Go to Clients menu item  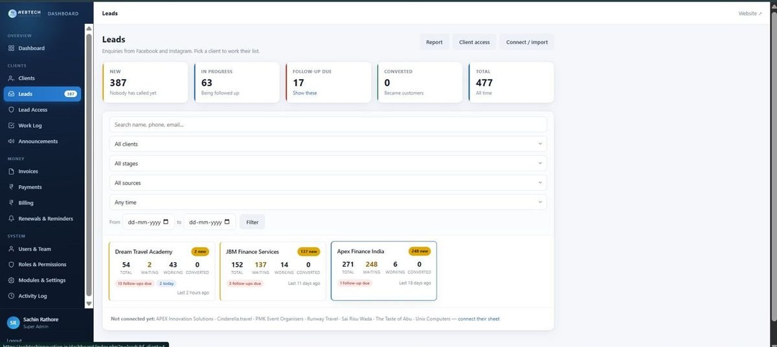click(x=42, y=78)
